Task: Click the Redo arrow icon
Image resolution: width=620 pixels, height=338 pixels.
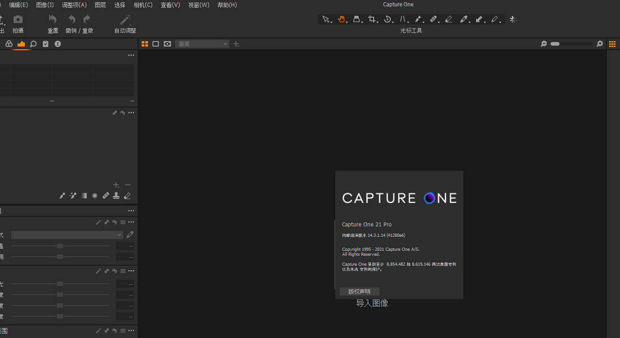Action: coord(87,19)
